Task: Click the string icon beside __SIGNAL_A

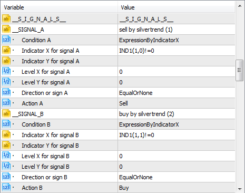Action: pos(6,30)
